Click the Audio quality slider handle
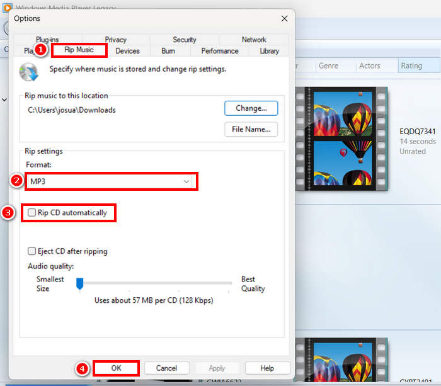 pyautogui.click(x=79, y=284)
